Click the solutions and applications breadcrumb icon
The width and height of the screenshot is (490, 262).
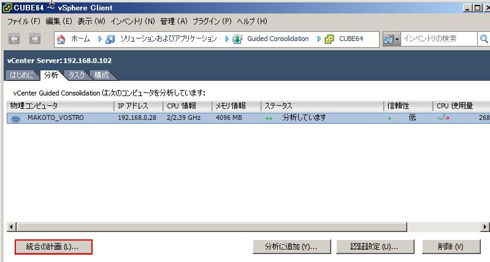click(x=110, y=39)
